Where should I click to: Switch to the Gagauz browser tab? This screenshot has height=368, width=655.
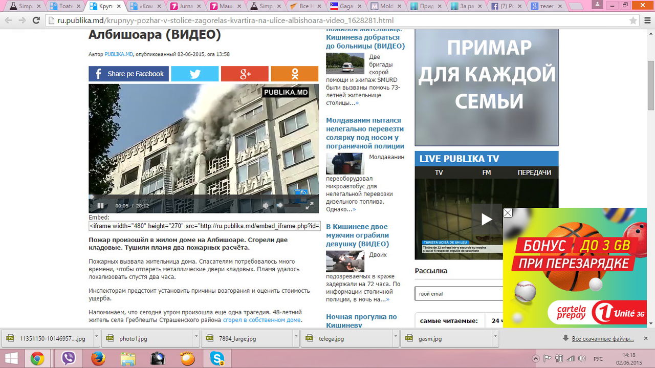345,7
